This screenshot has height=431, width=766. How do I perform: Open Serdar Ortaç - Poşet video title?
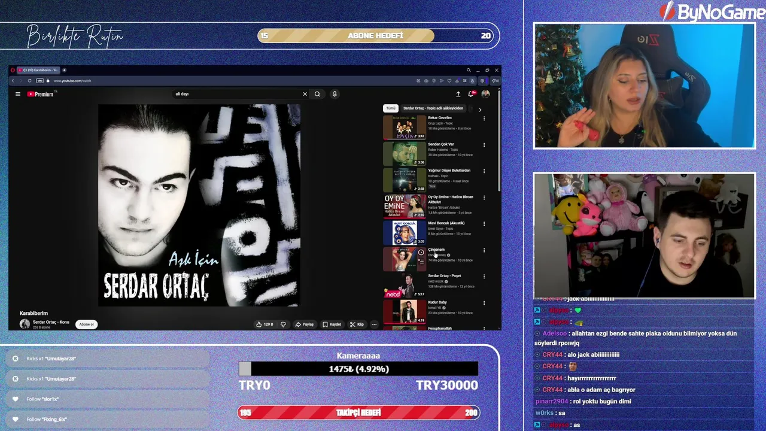point(445,276)
